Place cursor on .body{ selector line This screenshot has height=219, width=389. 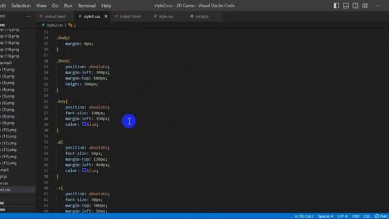coord(63,38)
